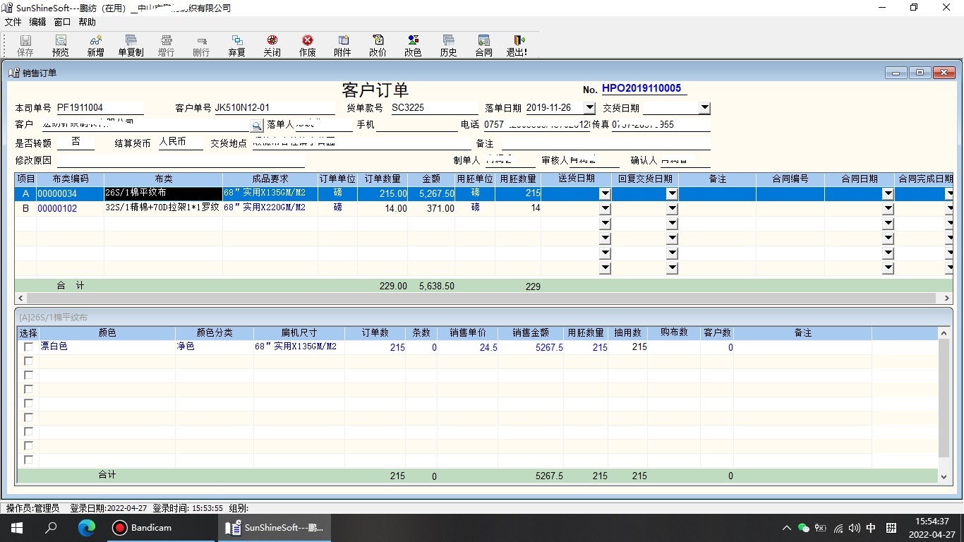Click 本司单号 field PF1911004
The height and width of the screenshot is (542, 964).
point(100,108)
